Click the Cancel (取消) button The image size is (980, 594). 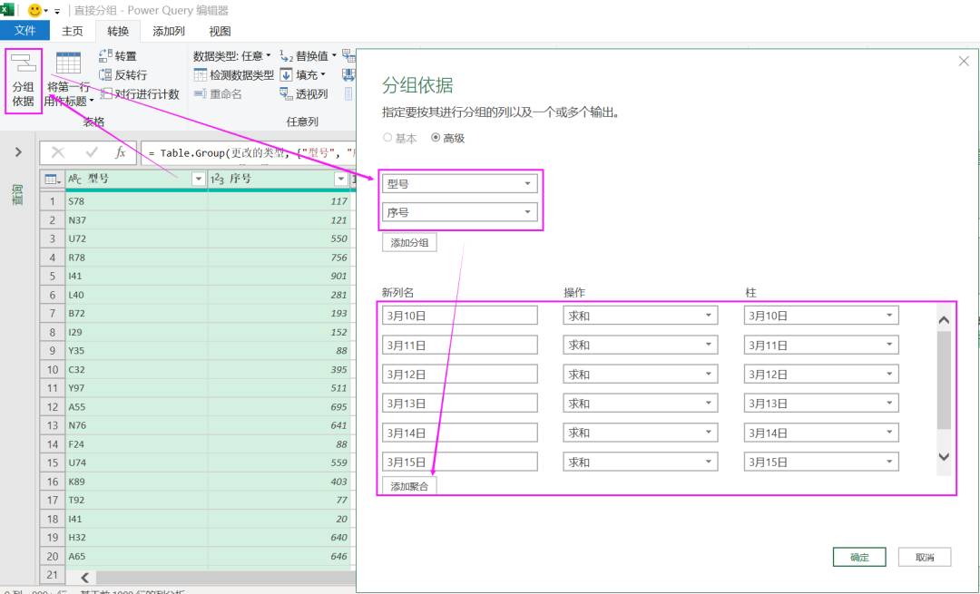tap(925, 557)
